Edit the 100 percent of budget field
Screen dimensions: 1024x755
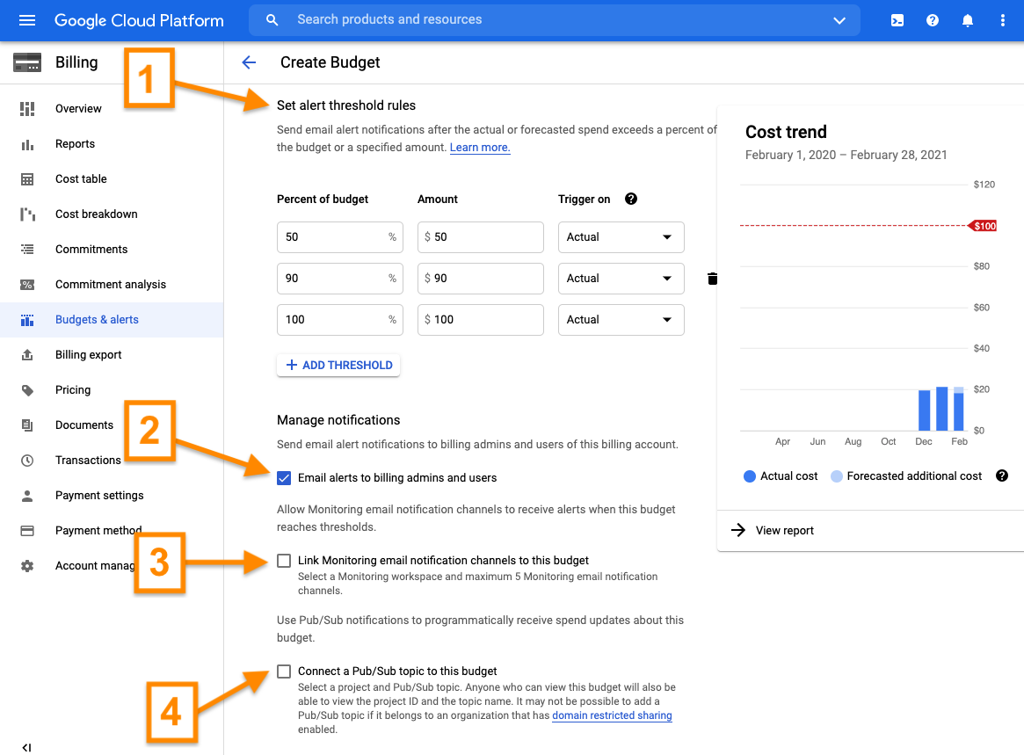pos(339,320)
